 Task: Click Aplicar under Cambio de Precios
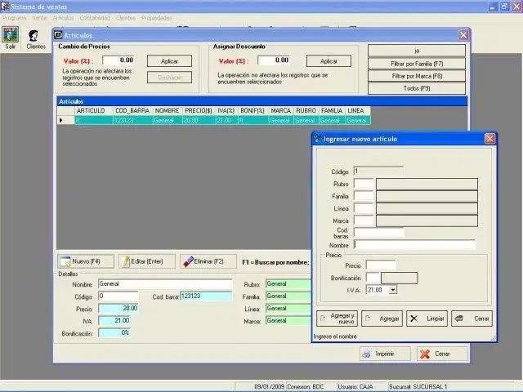(169, 61)
